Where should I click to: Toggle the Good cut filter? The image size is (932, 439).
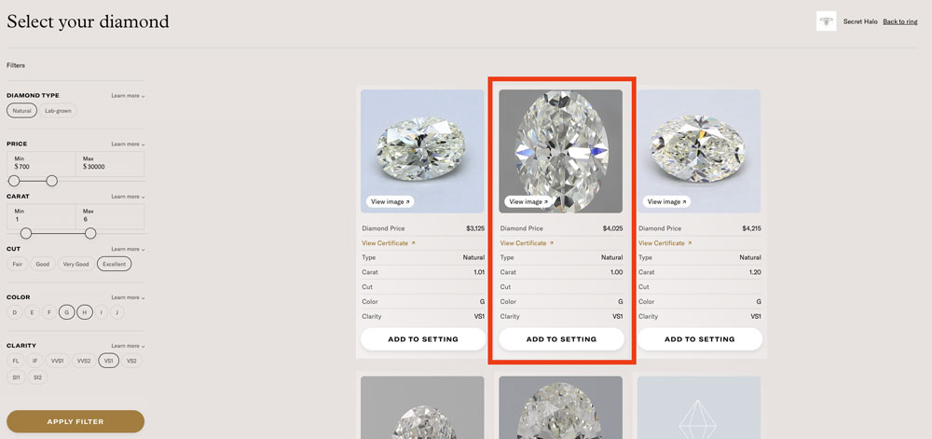pyautogui.click(x=43, y=265)
